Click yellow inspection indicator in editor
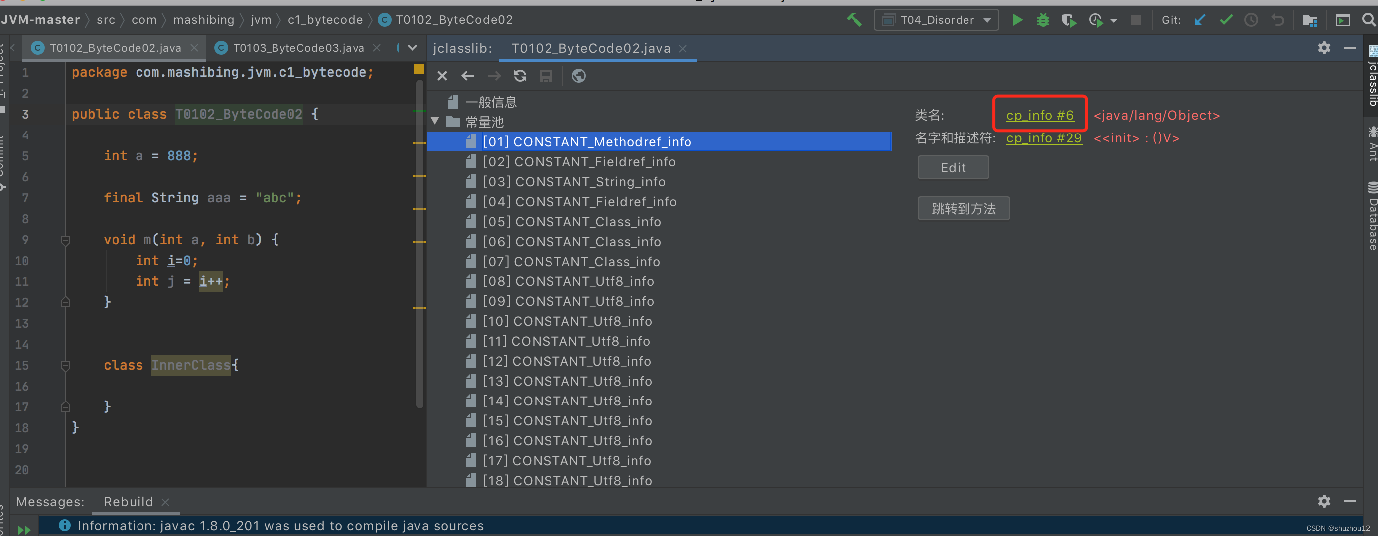The height and width of the screenshot is (536, 1378). point(419,69)
